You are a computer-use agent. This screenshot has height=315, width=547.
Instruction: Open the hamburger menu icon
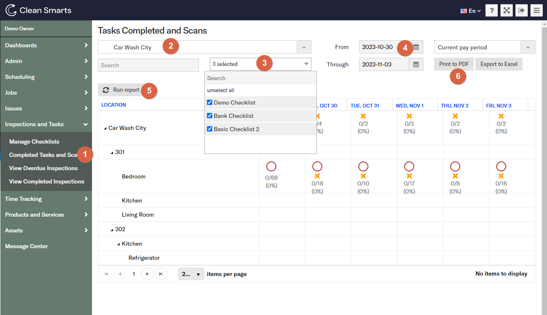(x=536, y=10)
